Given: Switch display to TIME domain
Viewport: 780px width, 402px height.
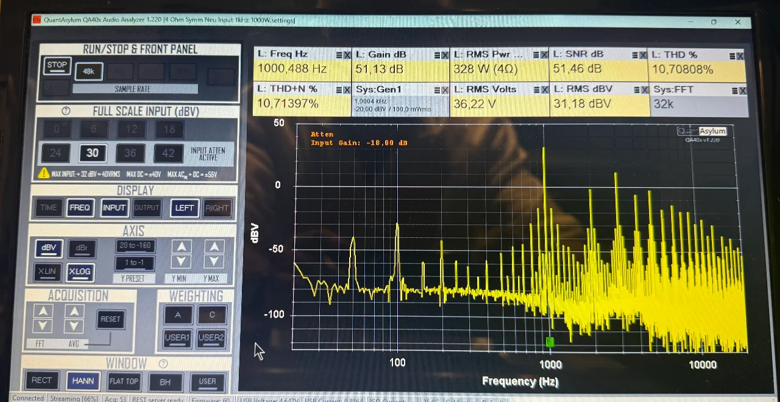Looking at the screenshot, I should click(49, 207).
